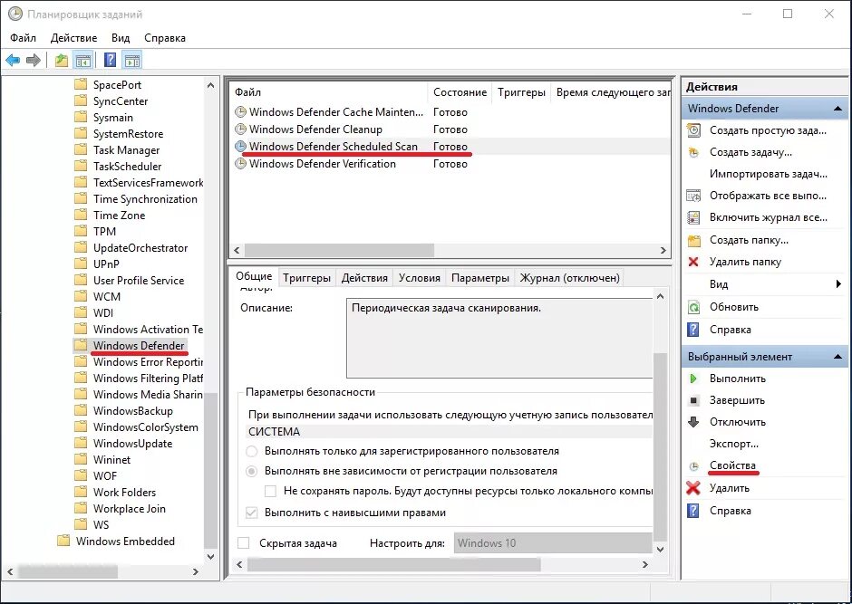Click the red X Удалить папку icon
This screenshot has height=604, width=852.
(x=693, y=262)
